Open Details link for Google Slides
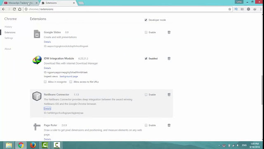Image resolution: width=264 pixels, height=149 pixels. click(47, 42)
